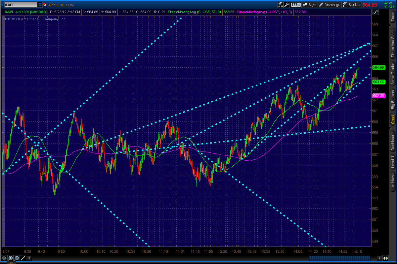Click the SimpleMovingAvg (CLOSE, 140, 0) label

(265, 12)
